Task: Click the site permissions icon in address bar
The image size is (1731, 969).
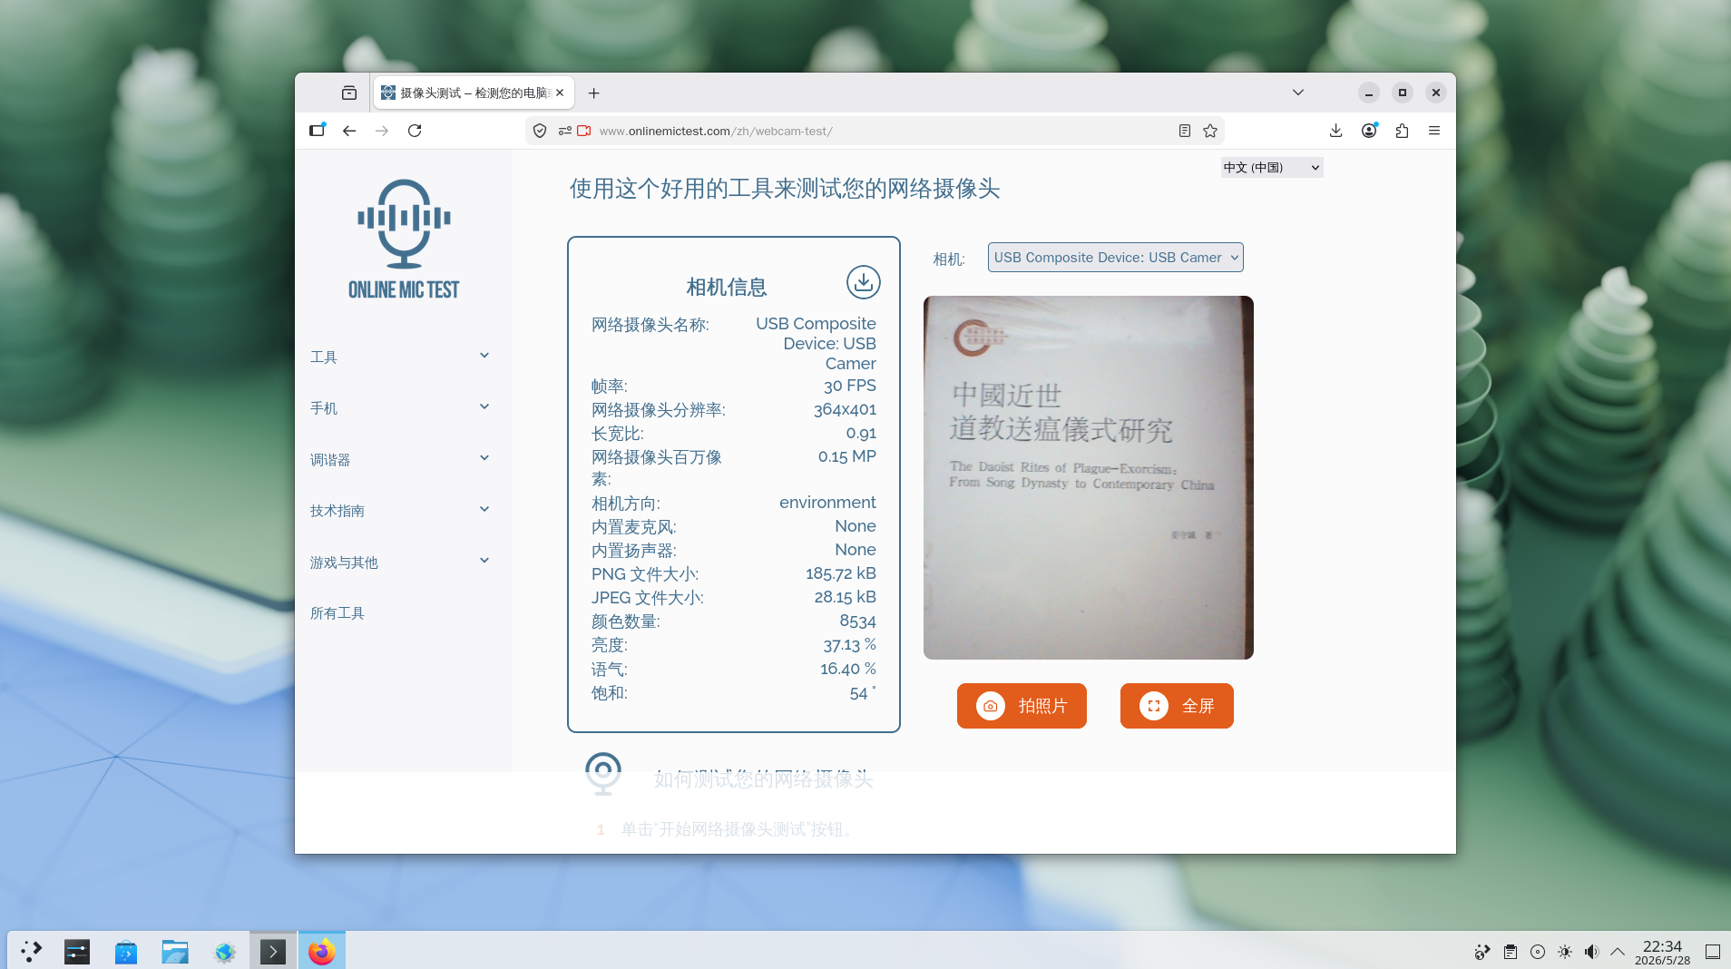Action: pos(564,131)
